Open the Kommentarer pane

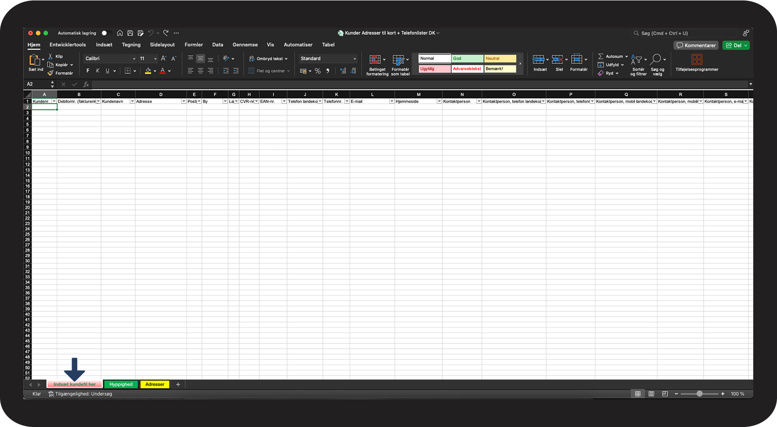(696, 45)
